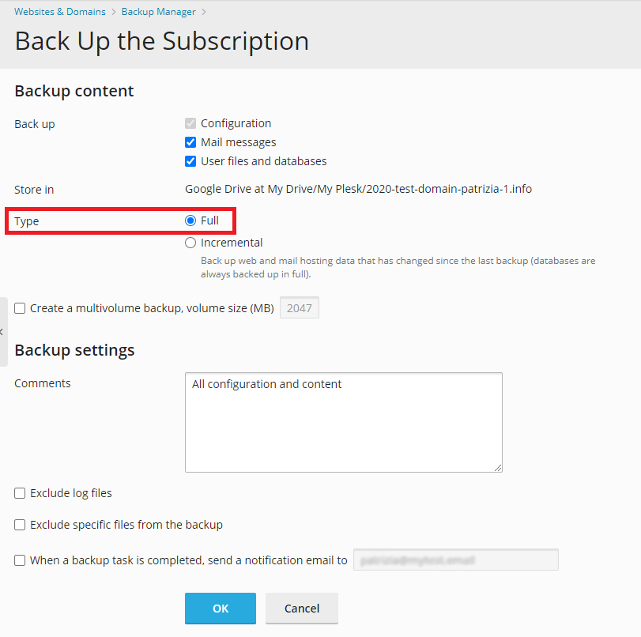Screen dimensions: 641x637
Task: Enable excluding specific files from the backup
Action: tap(19, 525)
